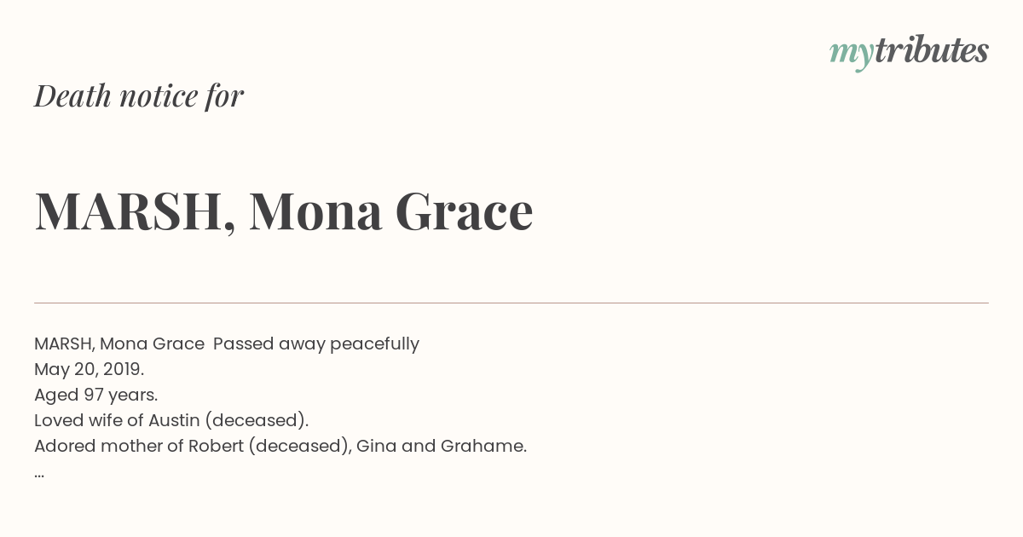The width and height of the screenshot is (1023, 537).
Task: Click the May 20, 2019 date text
Action: pos(90,369)
